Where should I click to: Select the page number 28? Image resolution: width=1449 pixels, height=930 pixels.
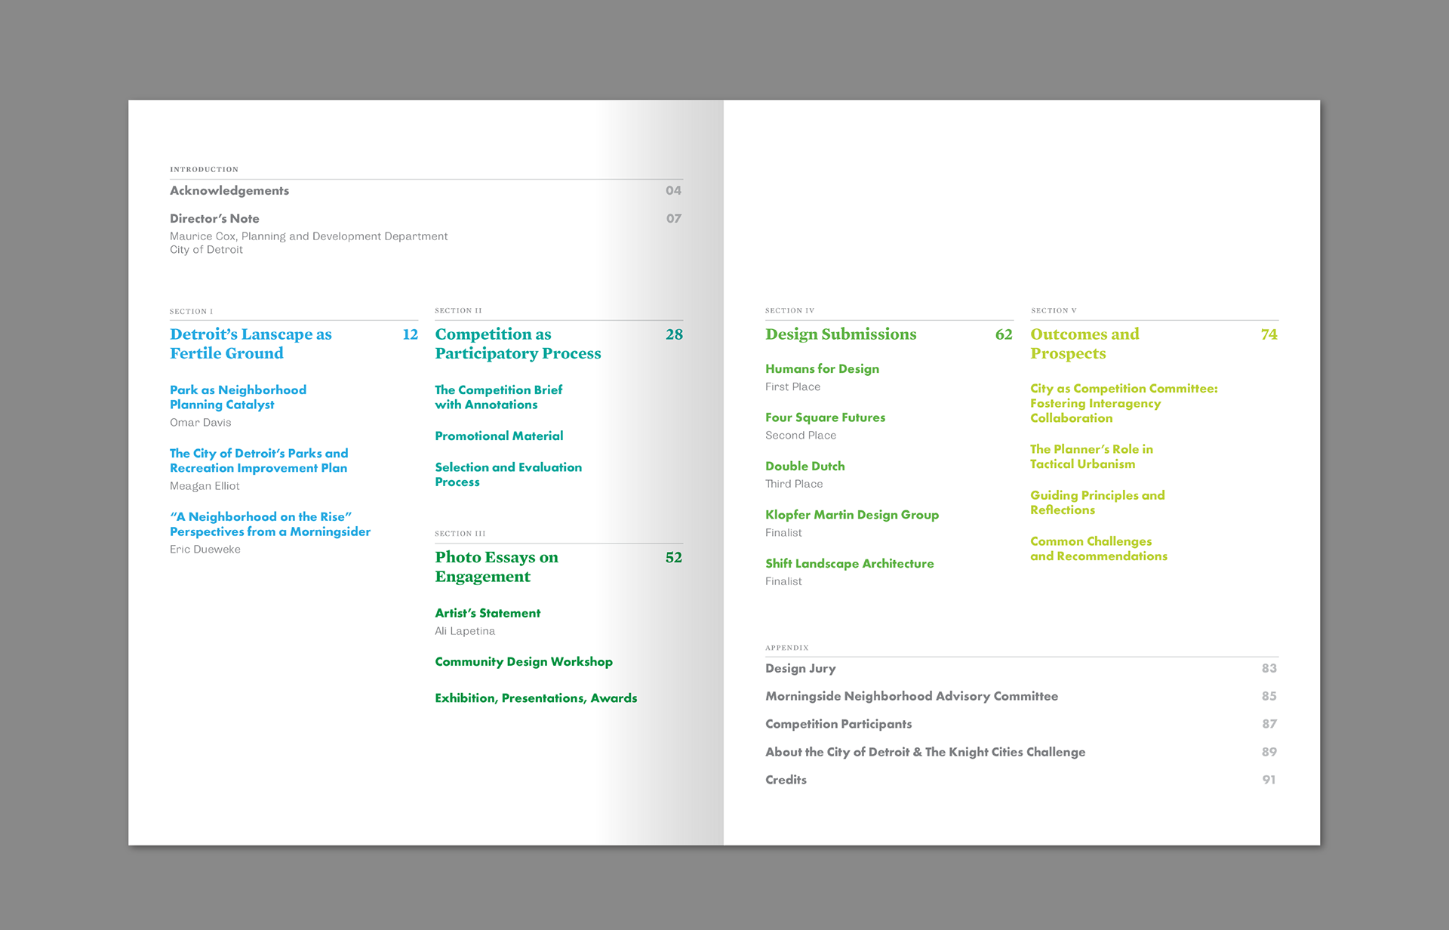coord(674,334)
